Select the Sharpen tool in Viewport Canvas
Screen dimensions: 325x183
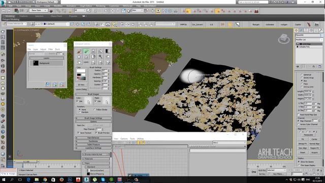pyautogui.click(x=86, y=56)
